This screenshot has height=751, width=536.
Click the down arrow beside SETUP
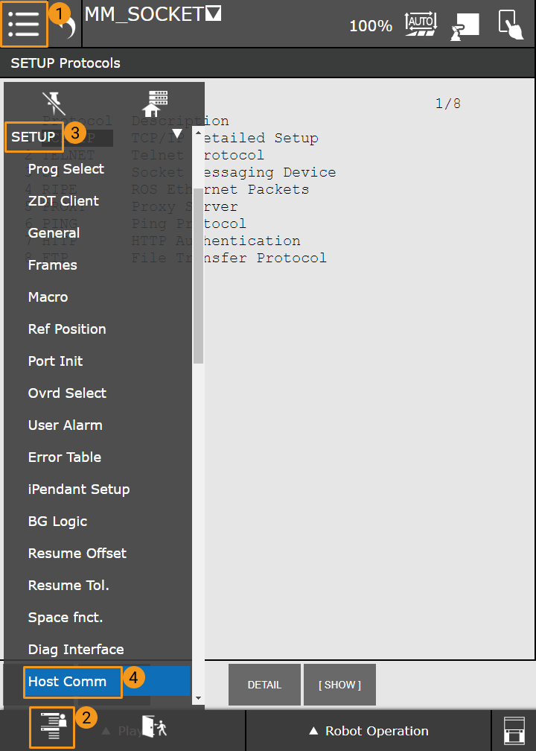(x=177, y=134)
